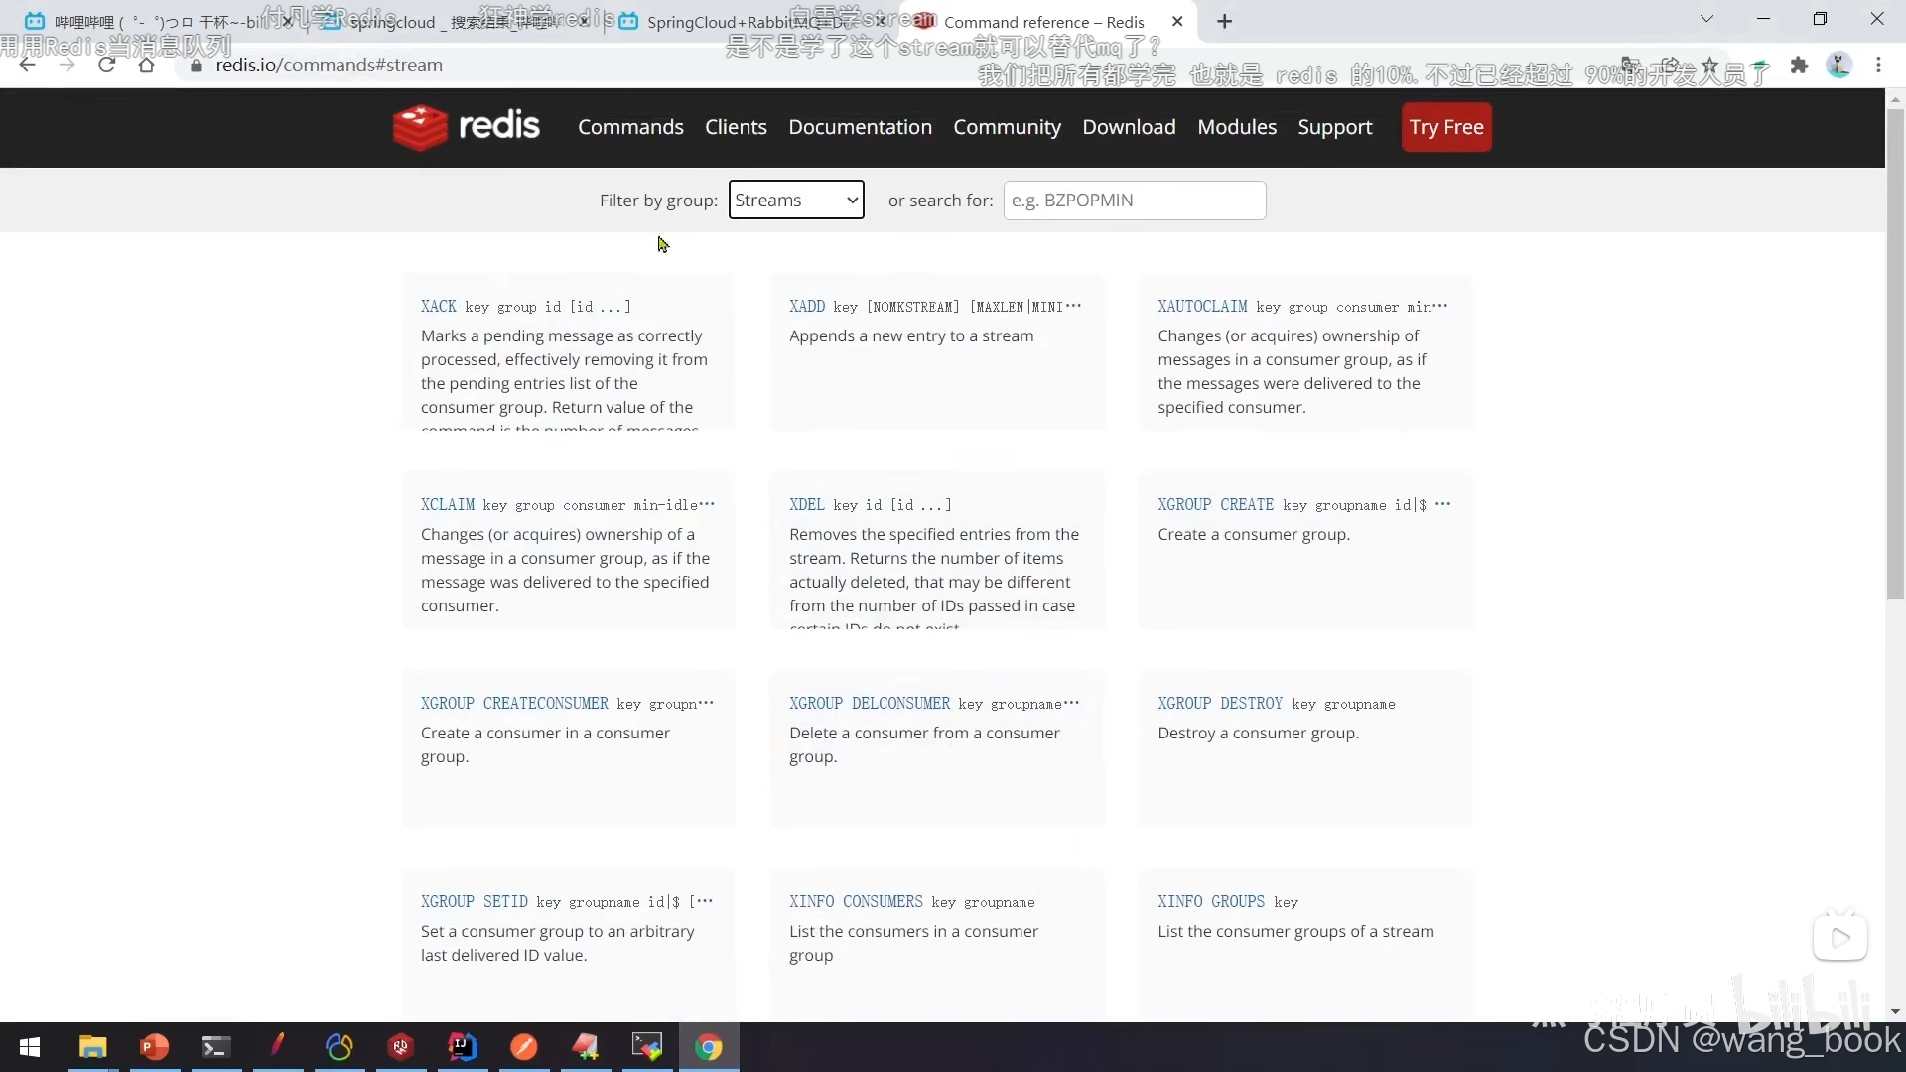This screenshot has width=1906, height=1072.
Task: Click the browser forward arrow
Action: click(x=67, y=65)
